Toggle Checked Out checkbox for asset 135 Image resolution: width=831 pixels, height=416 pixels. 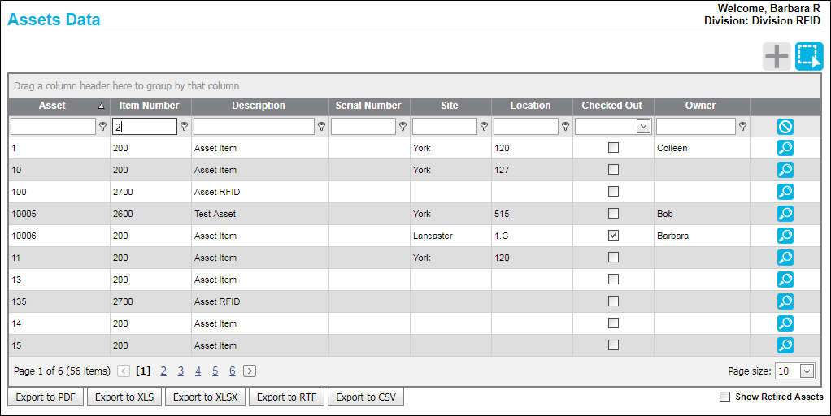coord(613,301)
